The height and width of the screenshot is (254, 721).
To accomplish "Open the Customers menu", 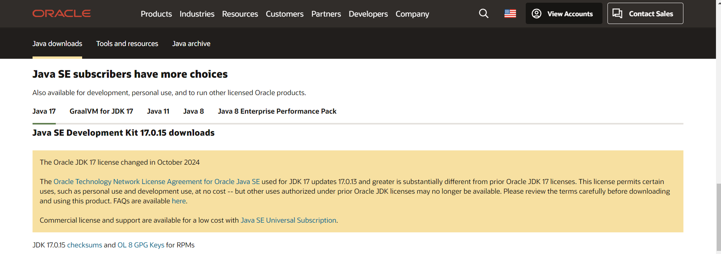I will (284, 14).
